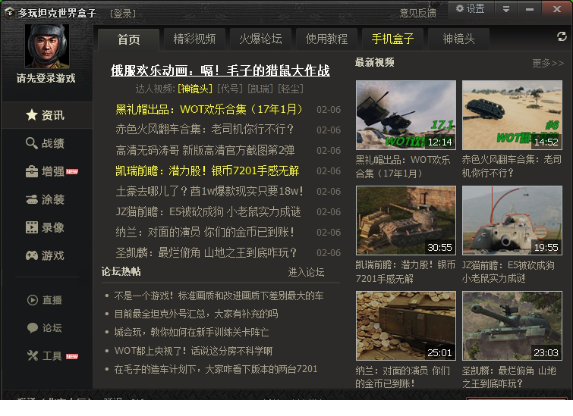This screenshot has width=573, height=416.
Task: Click video caption 凯瑞前瞻：潜力股！银币7201
Action: pos(405,272)
